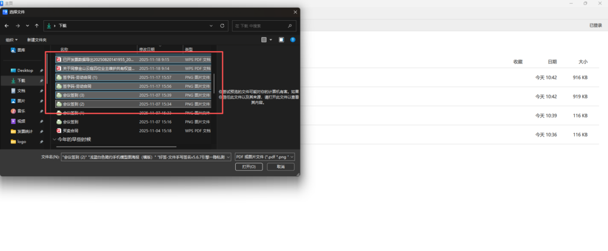Collapse the 今年的早些时候 group

[x=55, y=139]
